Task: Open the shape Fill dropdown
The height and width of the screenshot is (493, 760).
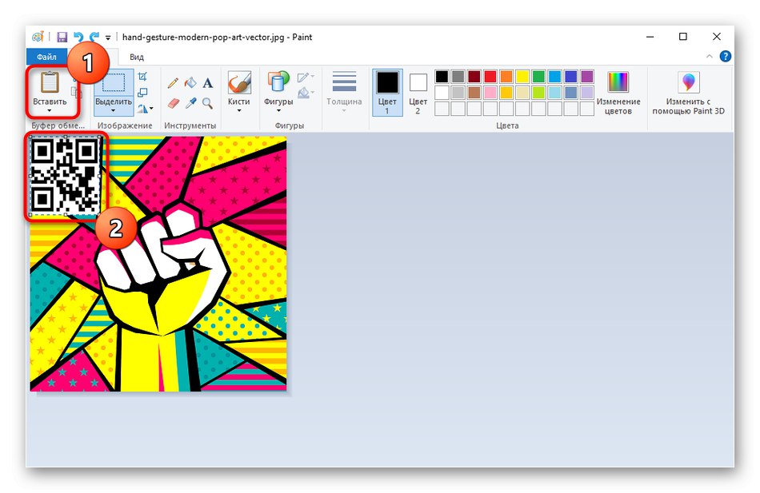Action: 306,93
